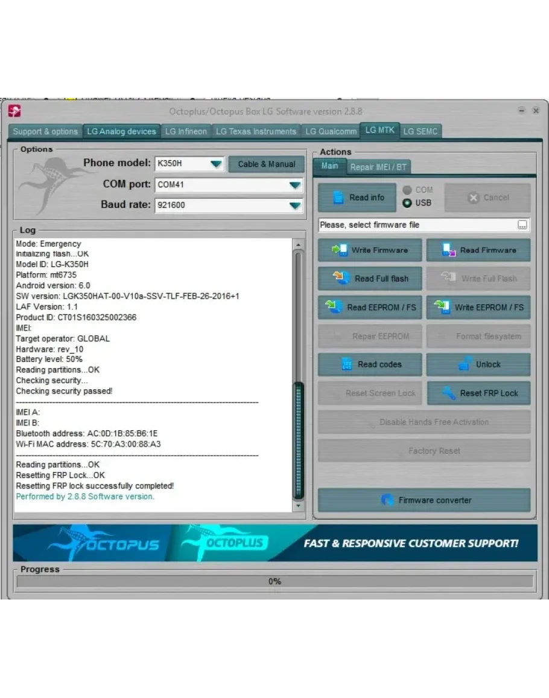The height and width of the screenshot is (698, 549).
Task: Click the Write EEPROM / FS icon
Action: (442, 307)
